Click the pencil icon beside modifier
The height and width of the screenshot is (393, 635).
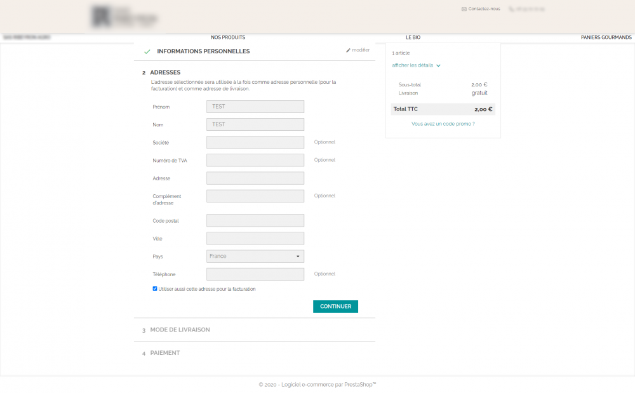tap(348, 50)
